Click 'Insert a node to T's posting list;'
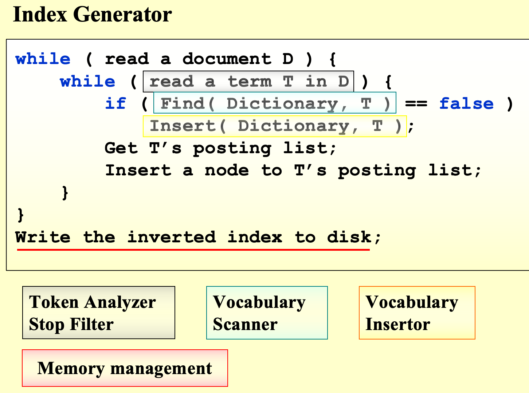Screen dimensions: 529x393 pyautogui.click(x=293, y=170)
